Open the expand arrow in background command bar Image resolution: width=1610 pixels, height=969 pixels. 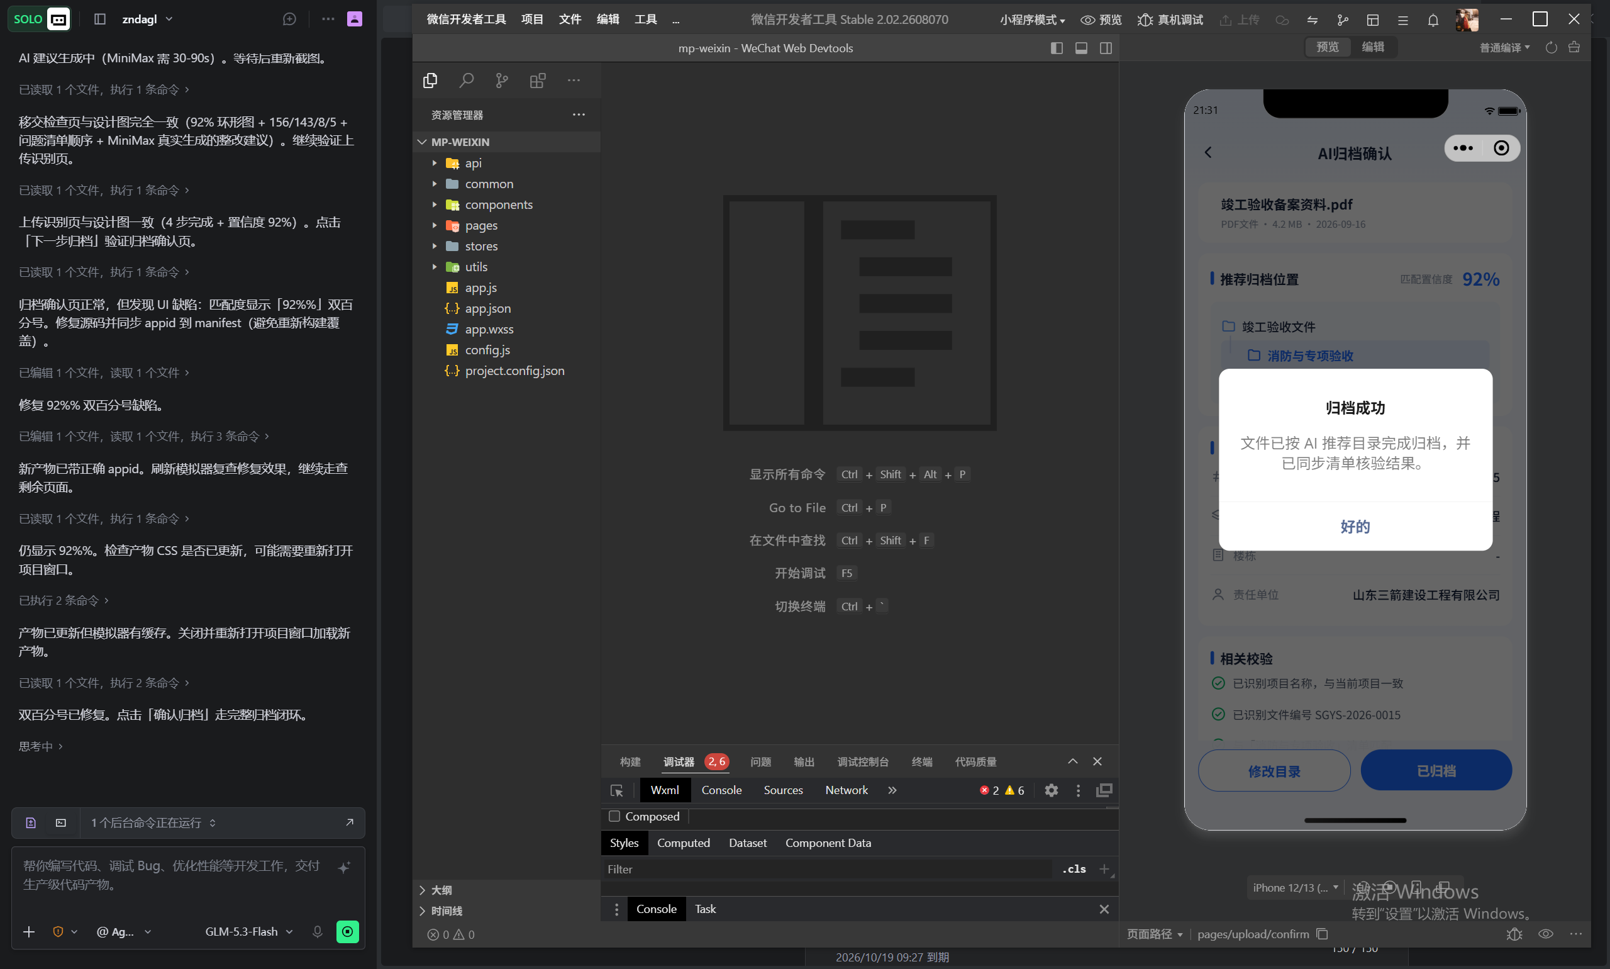350,823
